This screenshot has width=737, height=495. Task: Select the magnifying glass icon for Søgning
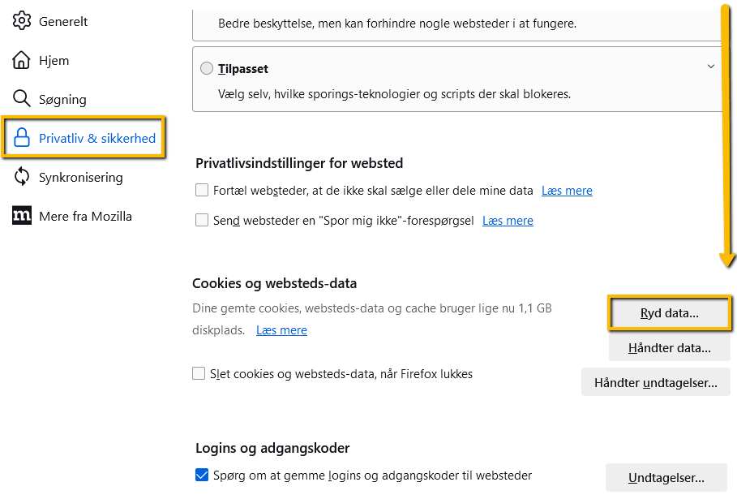click(x=22, y=99)
